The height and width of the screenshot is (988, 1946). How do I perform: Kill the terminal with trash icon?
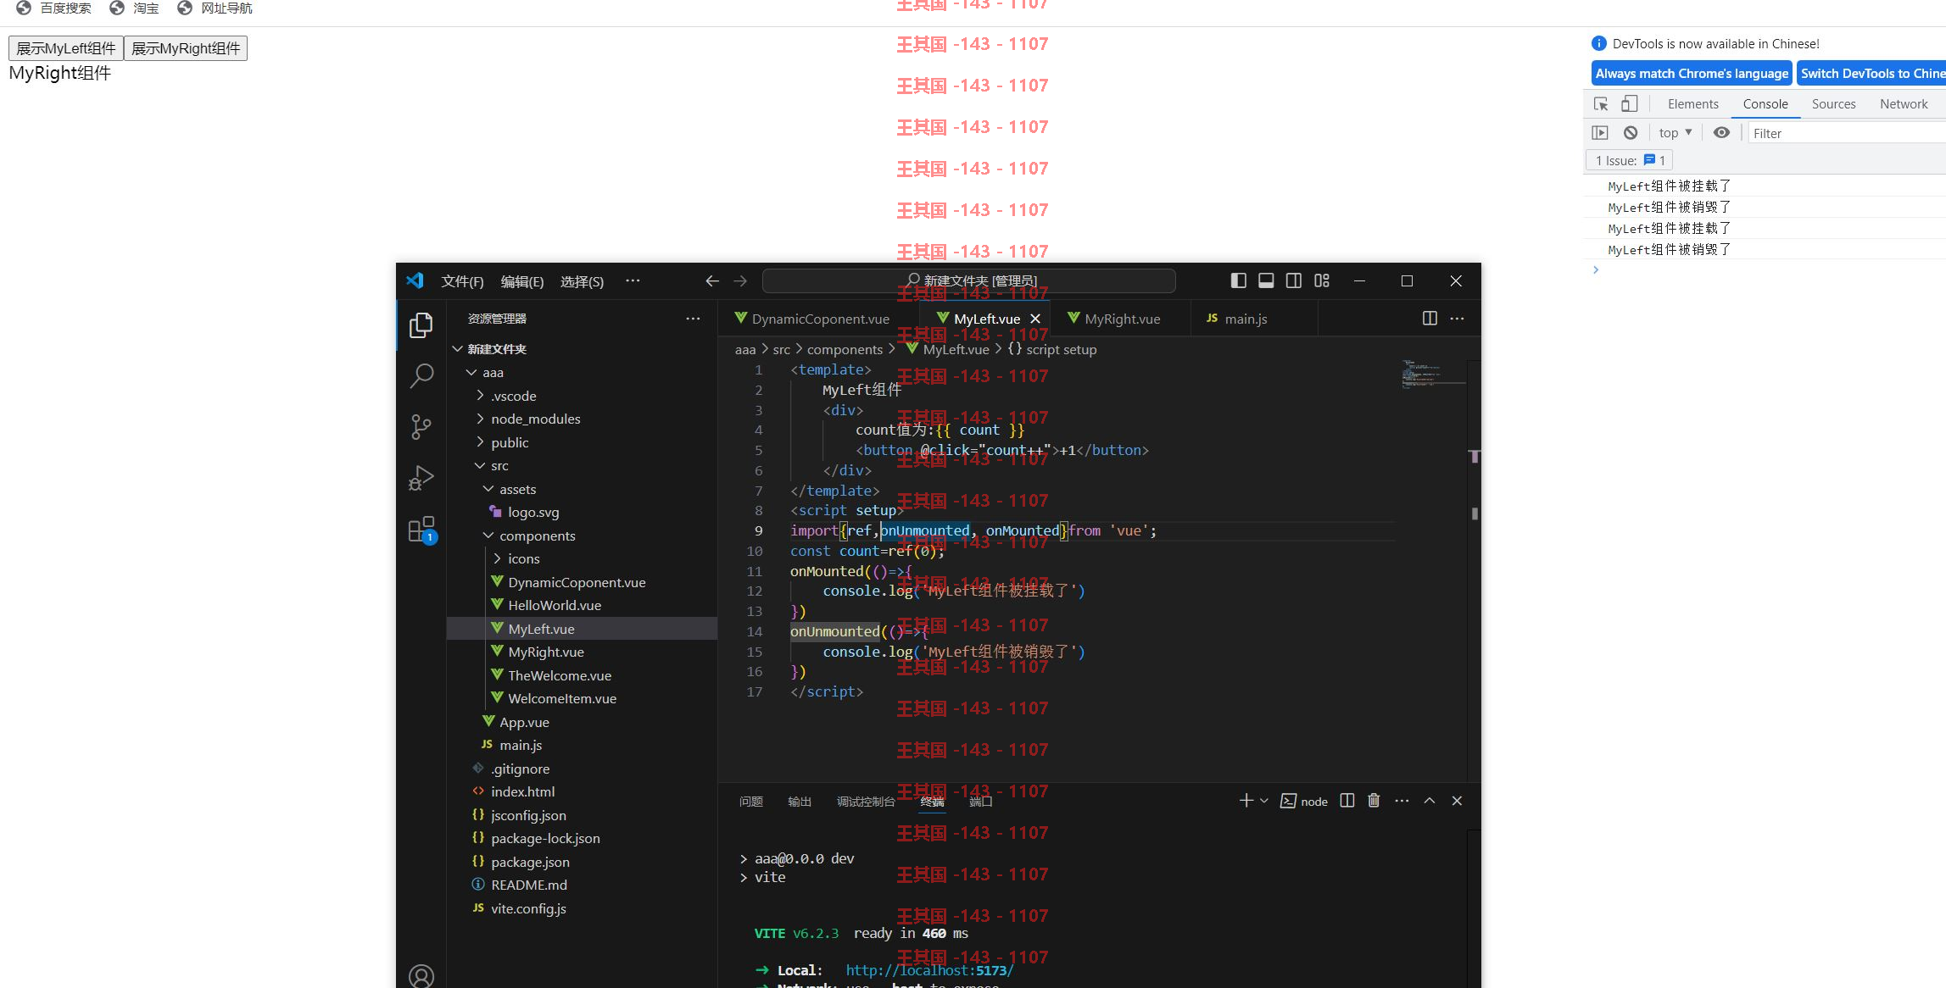click(x=1374, y=801)
